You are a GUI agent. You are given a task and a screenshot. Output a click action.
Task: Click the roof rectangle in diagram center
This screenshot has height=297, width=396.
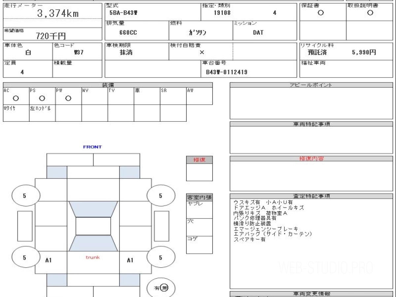93,226
